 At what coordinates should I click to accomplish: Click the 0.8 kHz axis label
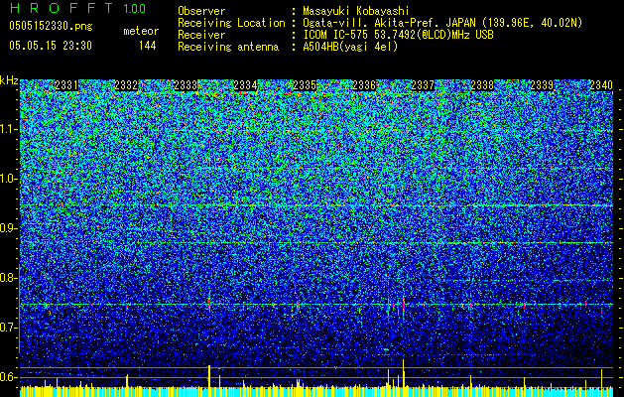[8, 278]
